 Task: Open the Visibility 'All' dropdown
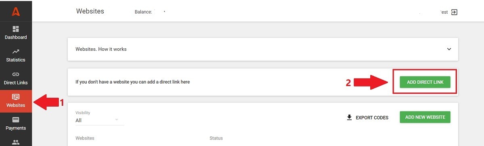(100, 120)
